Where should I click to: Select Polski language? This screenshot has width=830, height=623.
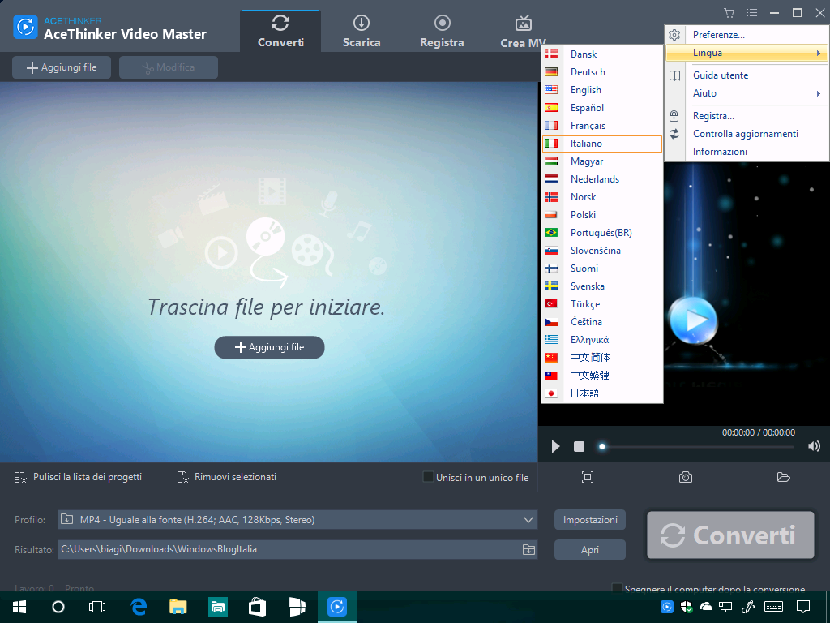602,214
